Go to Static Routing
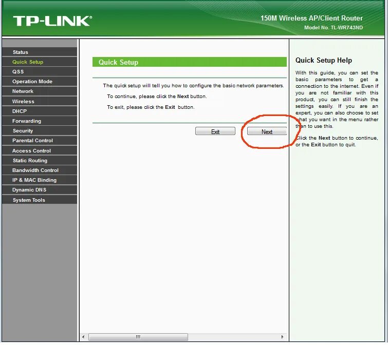 pyautogui.click(x=40, y=160)
